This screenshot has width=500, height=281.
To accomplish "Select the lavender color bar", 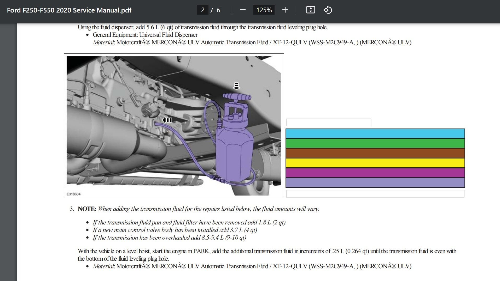I will point(375,182).
